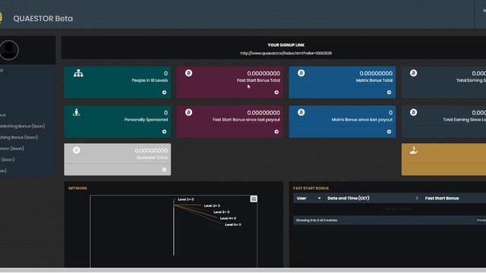Click YOUR SIGNUP LINK heading

[x=286, y=45]
